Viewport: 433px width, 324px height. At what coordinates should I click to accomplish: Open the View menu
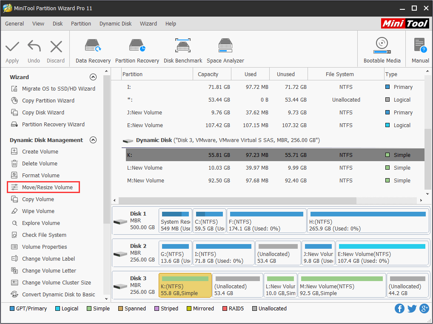(38, 24)
